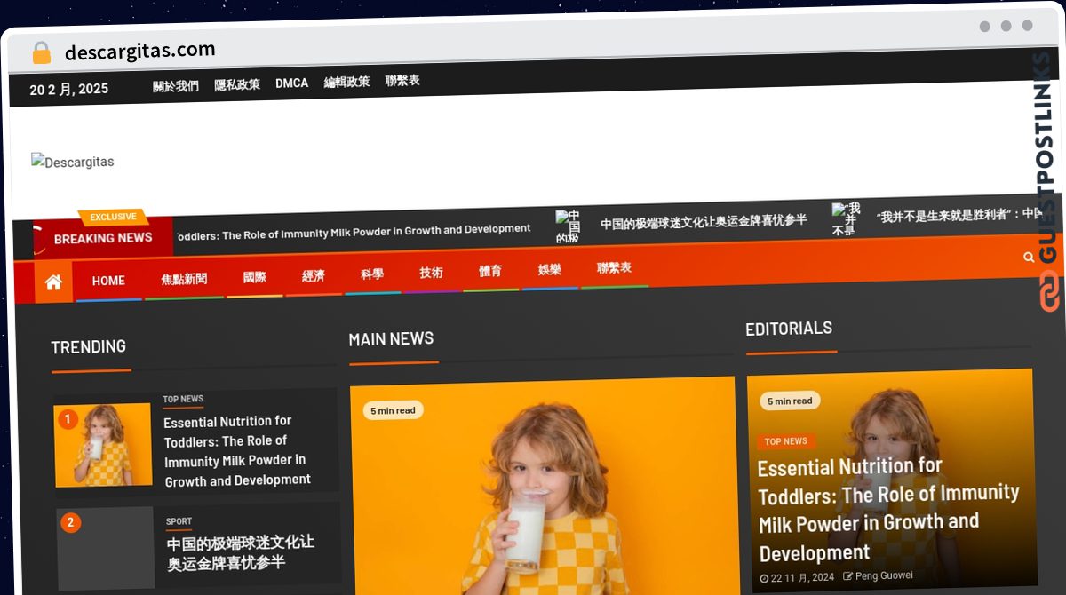1066x595 pixels.
Task: Click the TOP NEWS tag in Trending
Action: click(183, 400)
